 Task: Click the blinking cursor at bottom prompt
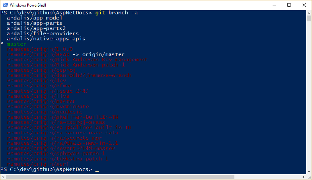tap(97, 171)
